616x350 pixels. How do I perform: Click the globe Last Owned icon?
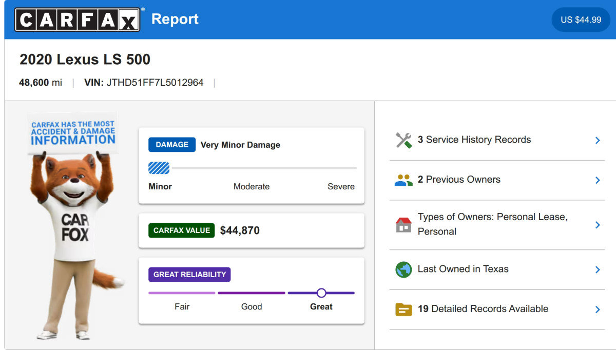403,269
